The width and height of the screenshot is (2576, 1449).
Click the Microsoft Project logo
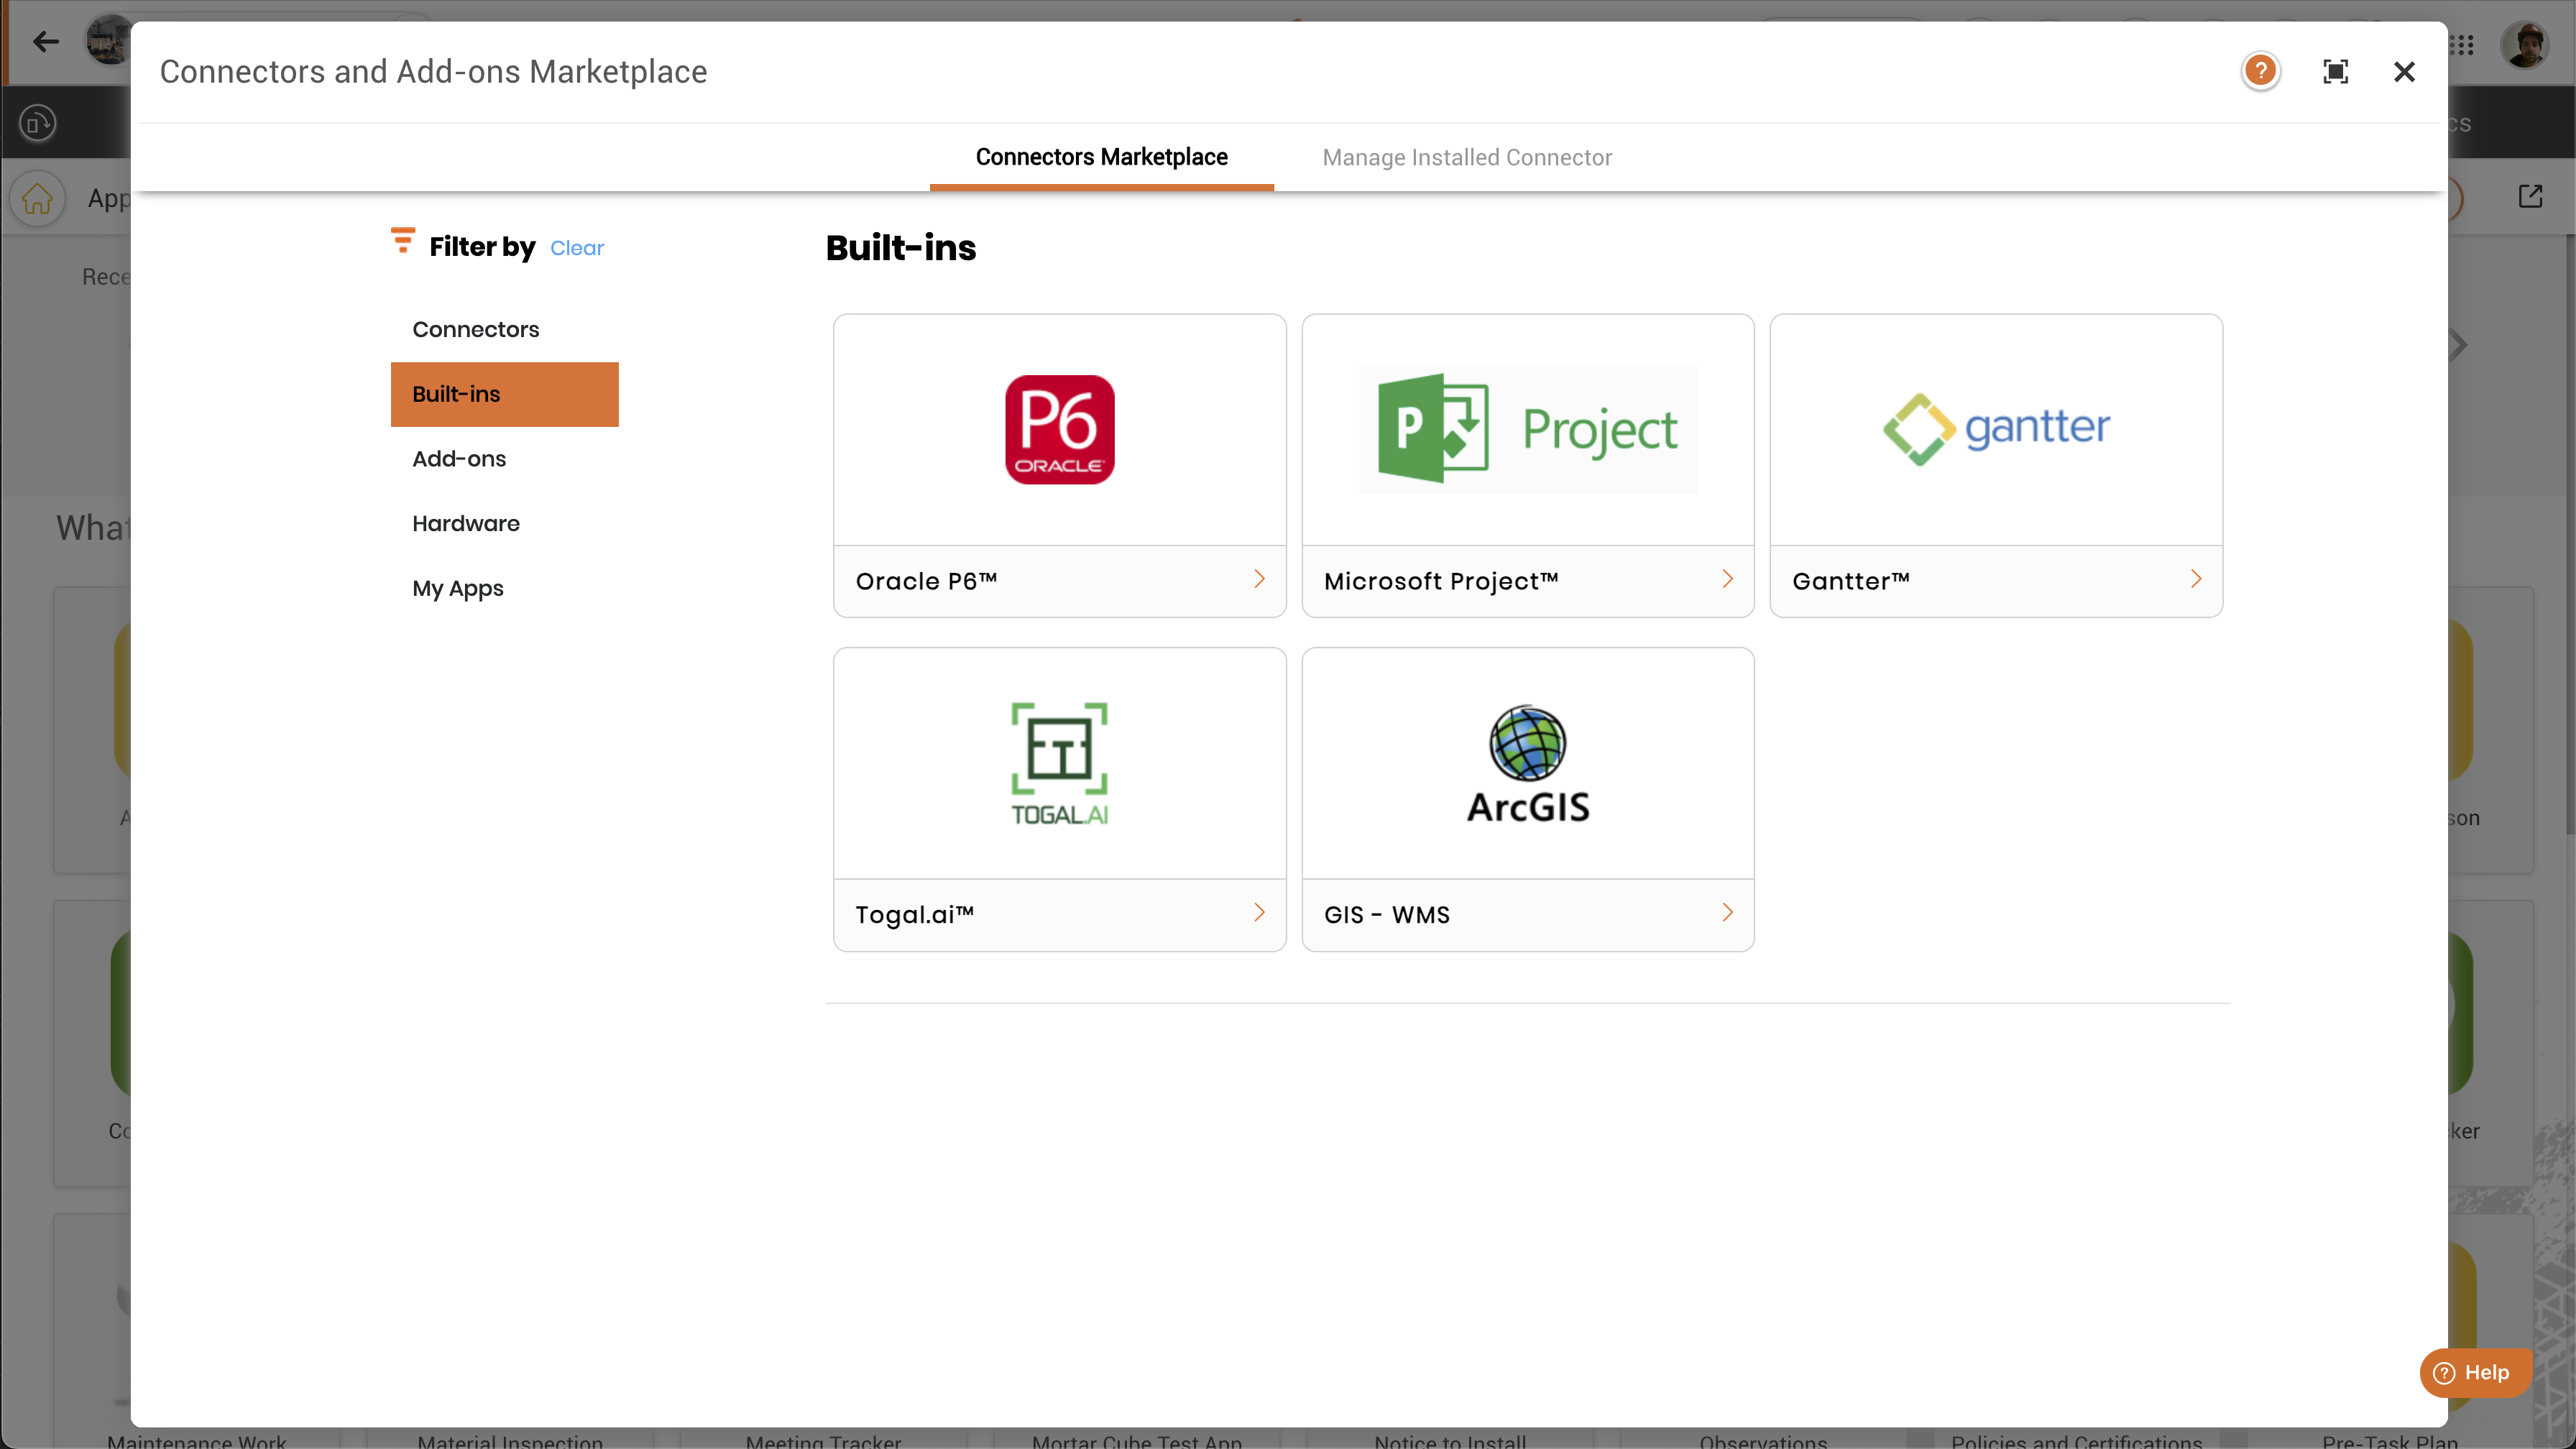[1527, 430]
